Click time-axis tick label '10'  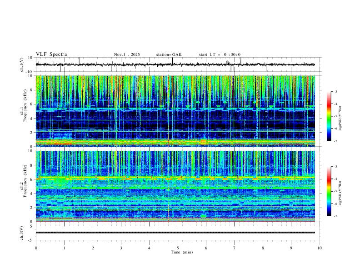pyautogui.click(x=320, y=248)
